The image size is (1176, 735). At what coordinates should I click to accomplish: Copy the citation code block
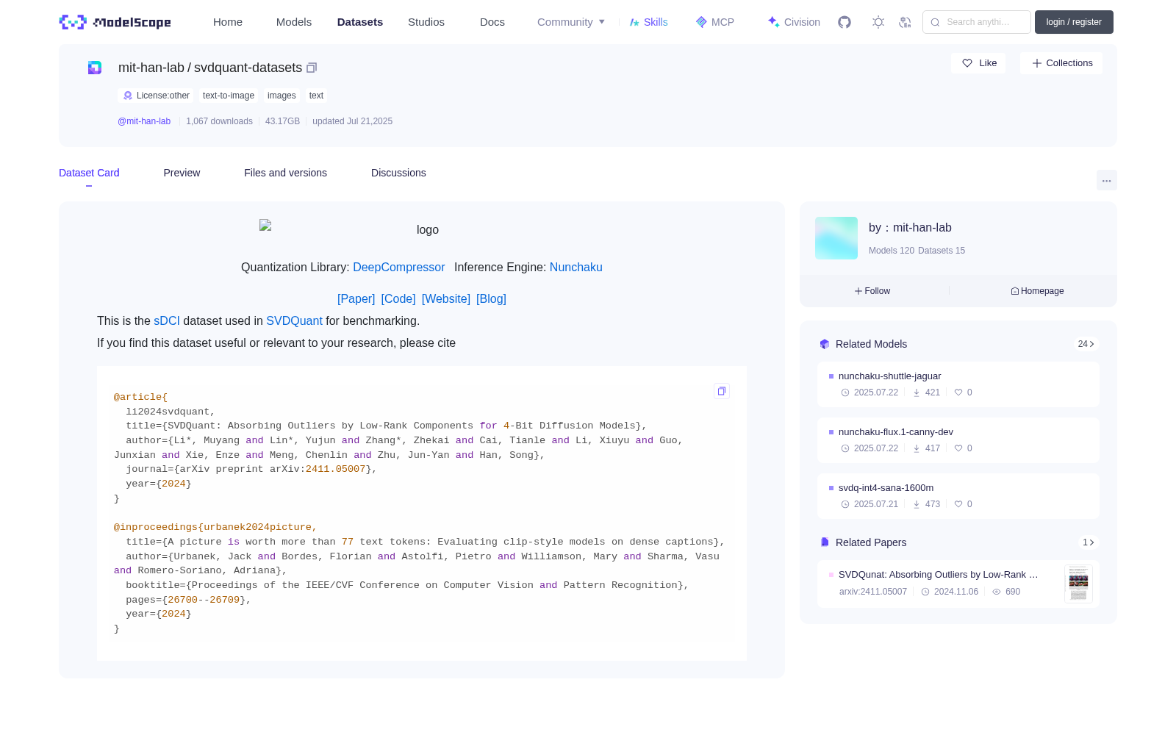click(x=722, y=391)
